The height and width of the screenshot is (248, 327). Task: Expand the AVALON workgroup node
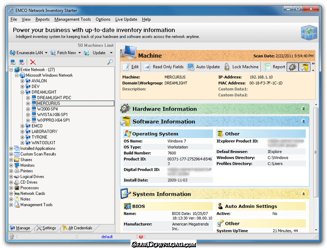(22, 81)
